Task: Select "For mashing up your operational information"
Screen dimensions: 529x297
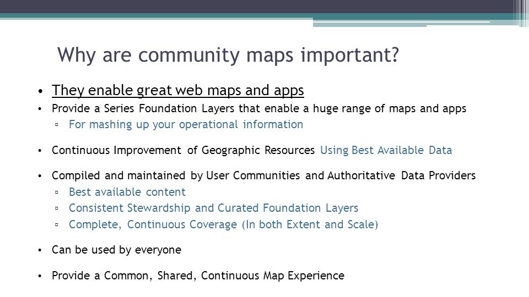Action: tap(186, 125)
